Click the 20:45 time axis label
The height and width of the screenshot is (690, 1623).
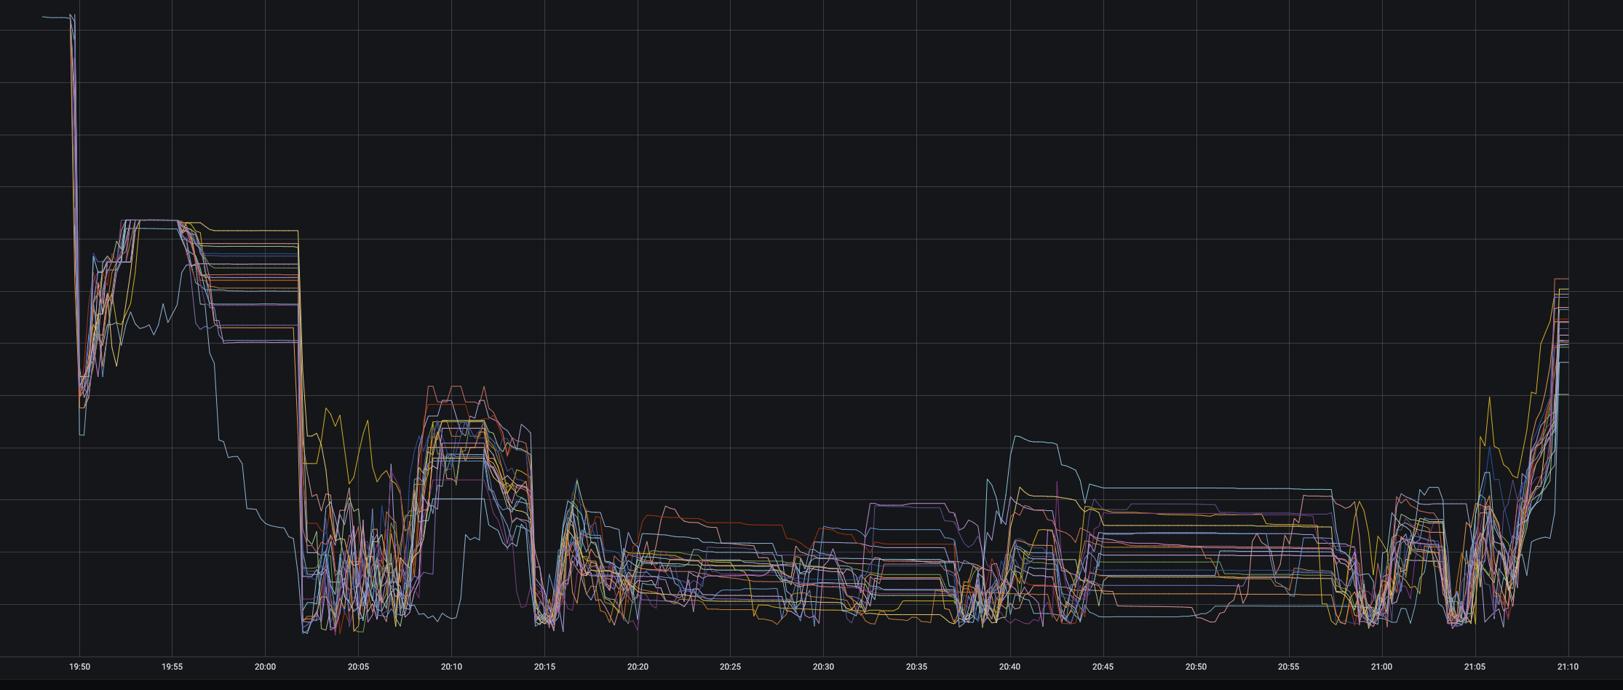(x=1103, y=667)
